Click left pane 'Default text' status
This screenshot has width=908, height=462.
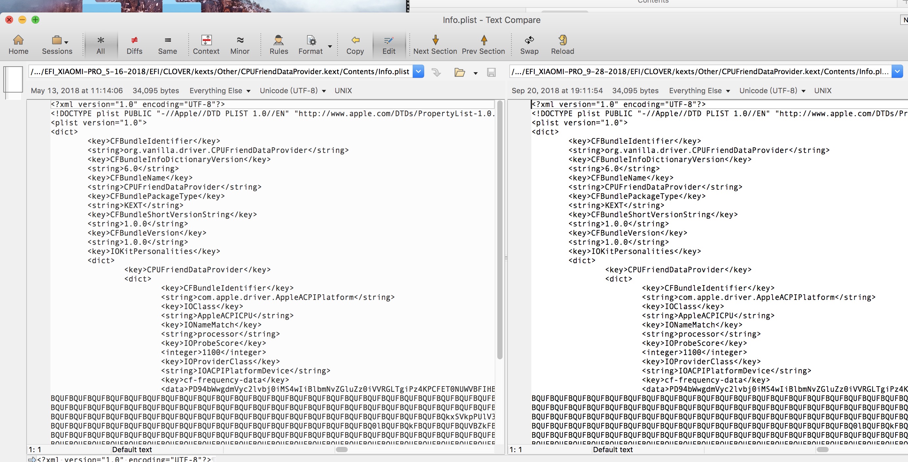[132, 450]
